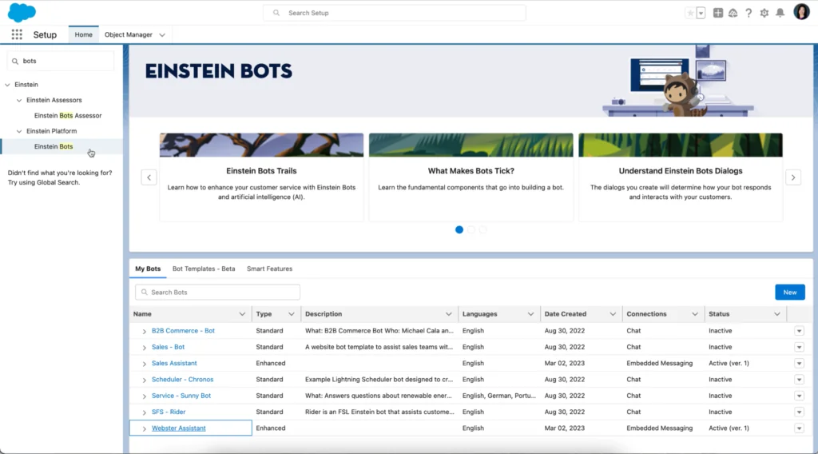Open row actions for Scheduler - Chronos

[x=799, y=380]
